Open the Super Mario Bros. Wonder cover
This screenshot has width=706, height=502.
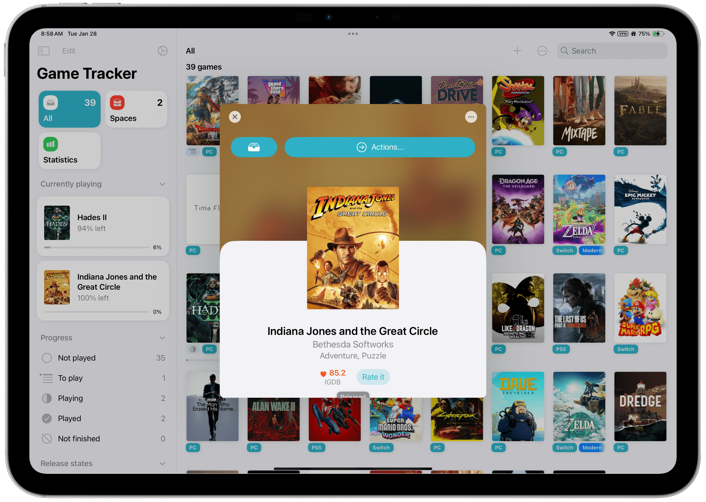click(396, 419)
